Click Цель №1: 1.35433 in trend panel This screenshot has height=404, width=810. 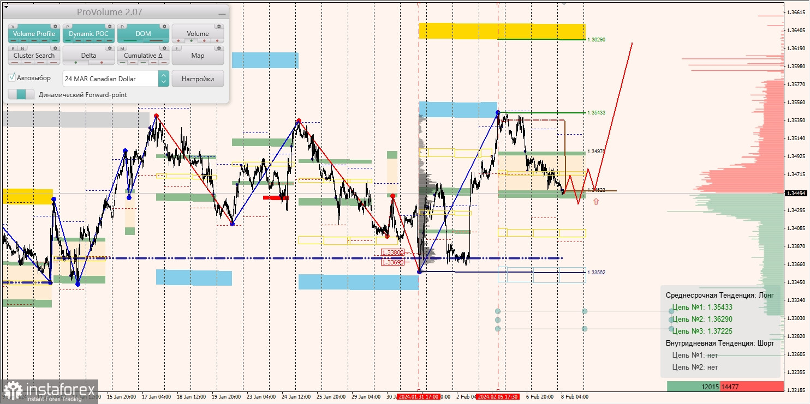pos(702,307)
